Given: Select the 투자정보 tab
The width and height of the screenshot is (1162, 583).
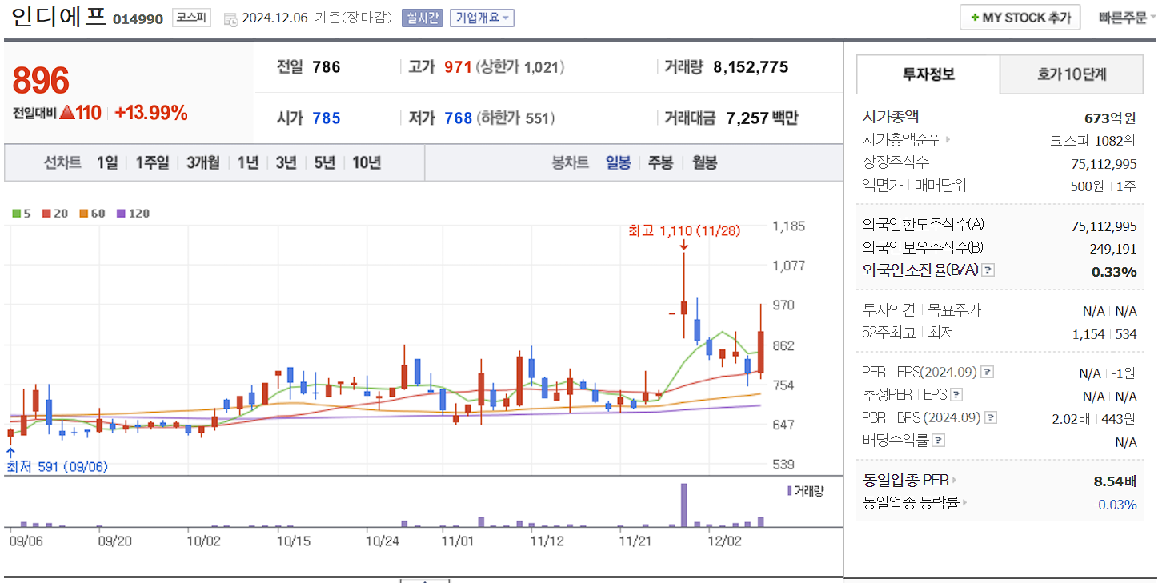Looking at the screenshot, I should (x=927, y=74).
